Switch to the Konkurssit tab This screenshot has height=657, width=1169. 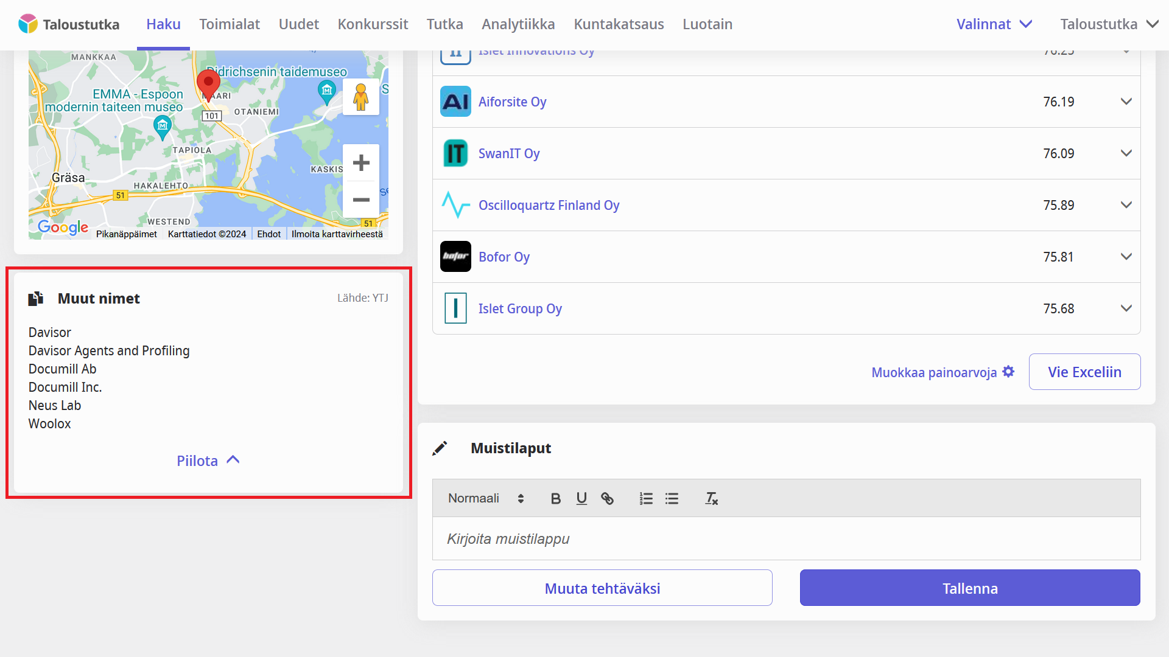coord(373,24)
